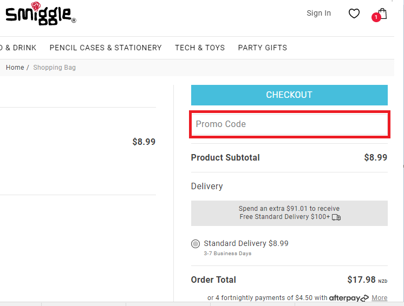The image size is (404, 306).
Task: Click the Order Total amount $17.98
Action: [361, 280]
